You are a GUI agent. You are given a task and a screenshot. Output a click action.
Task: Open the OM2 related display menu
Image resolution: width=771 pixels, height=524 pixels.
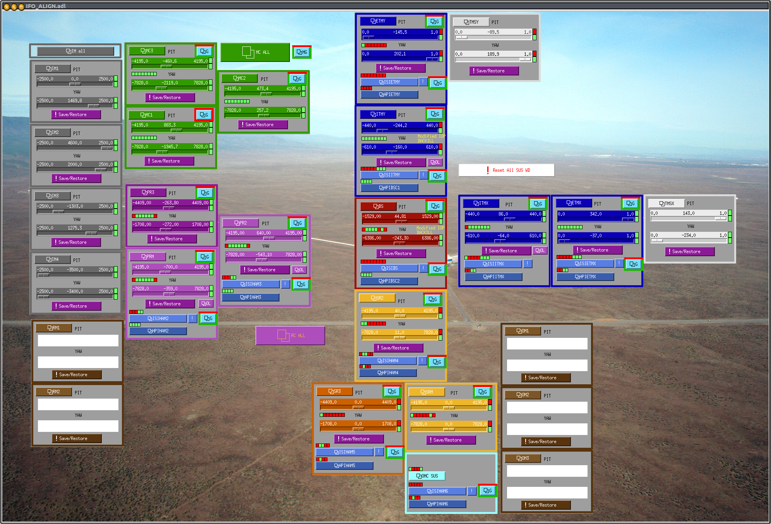(523, 395)
